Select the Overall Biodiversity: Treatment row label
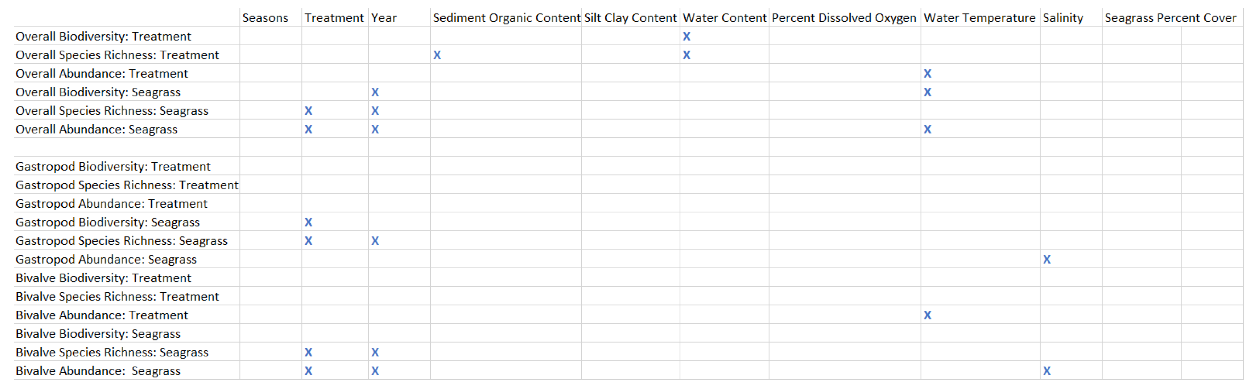The height and width of the screenshot is (390, 1257). (x=103, y=36)
